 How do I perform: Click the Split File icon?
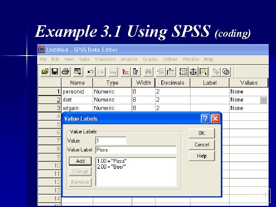(183, 72)
